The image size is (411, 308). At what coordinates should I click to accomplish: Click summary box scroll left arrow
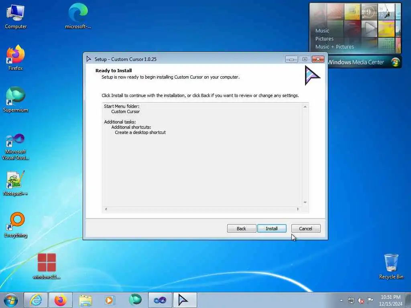tap(106, 209)
